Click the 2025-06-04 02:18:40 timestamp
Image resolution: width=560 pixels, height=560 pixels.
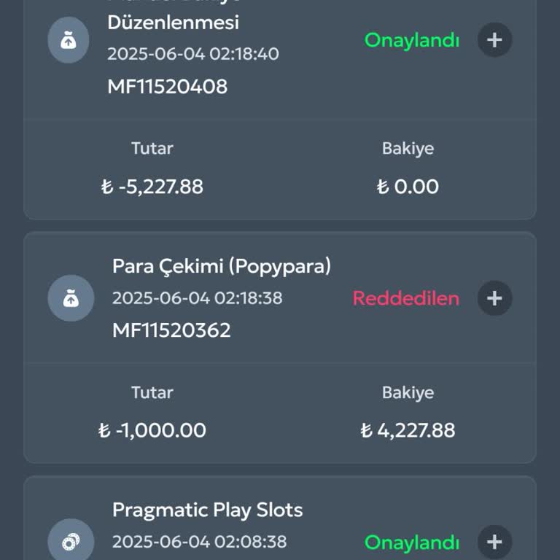coord(192,54)
